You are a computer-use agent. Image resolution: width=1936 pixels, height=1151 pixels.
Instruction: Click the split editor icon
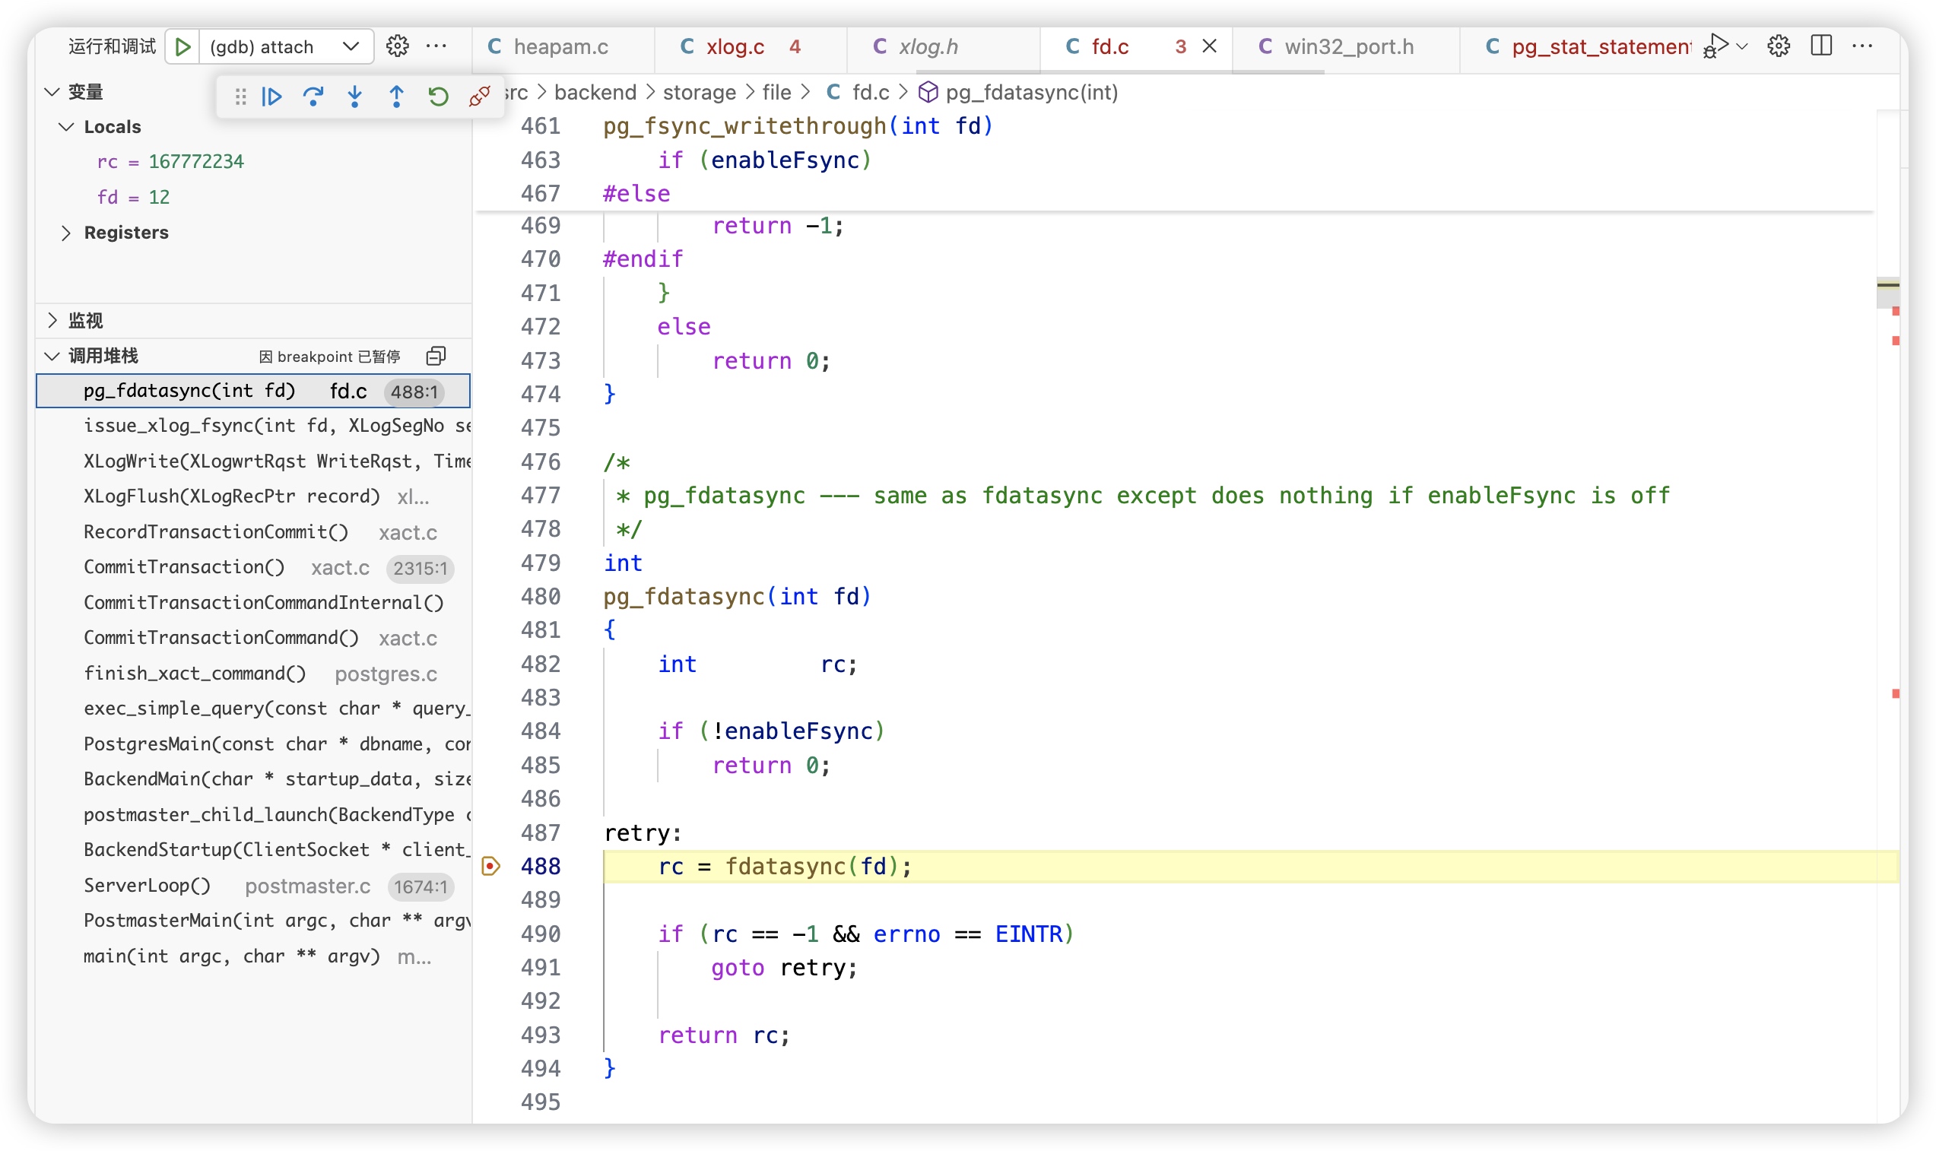(1820, 46)
